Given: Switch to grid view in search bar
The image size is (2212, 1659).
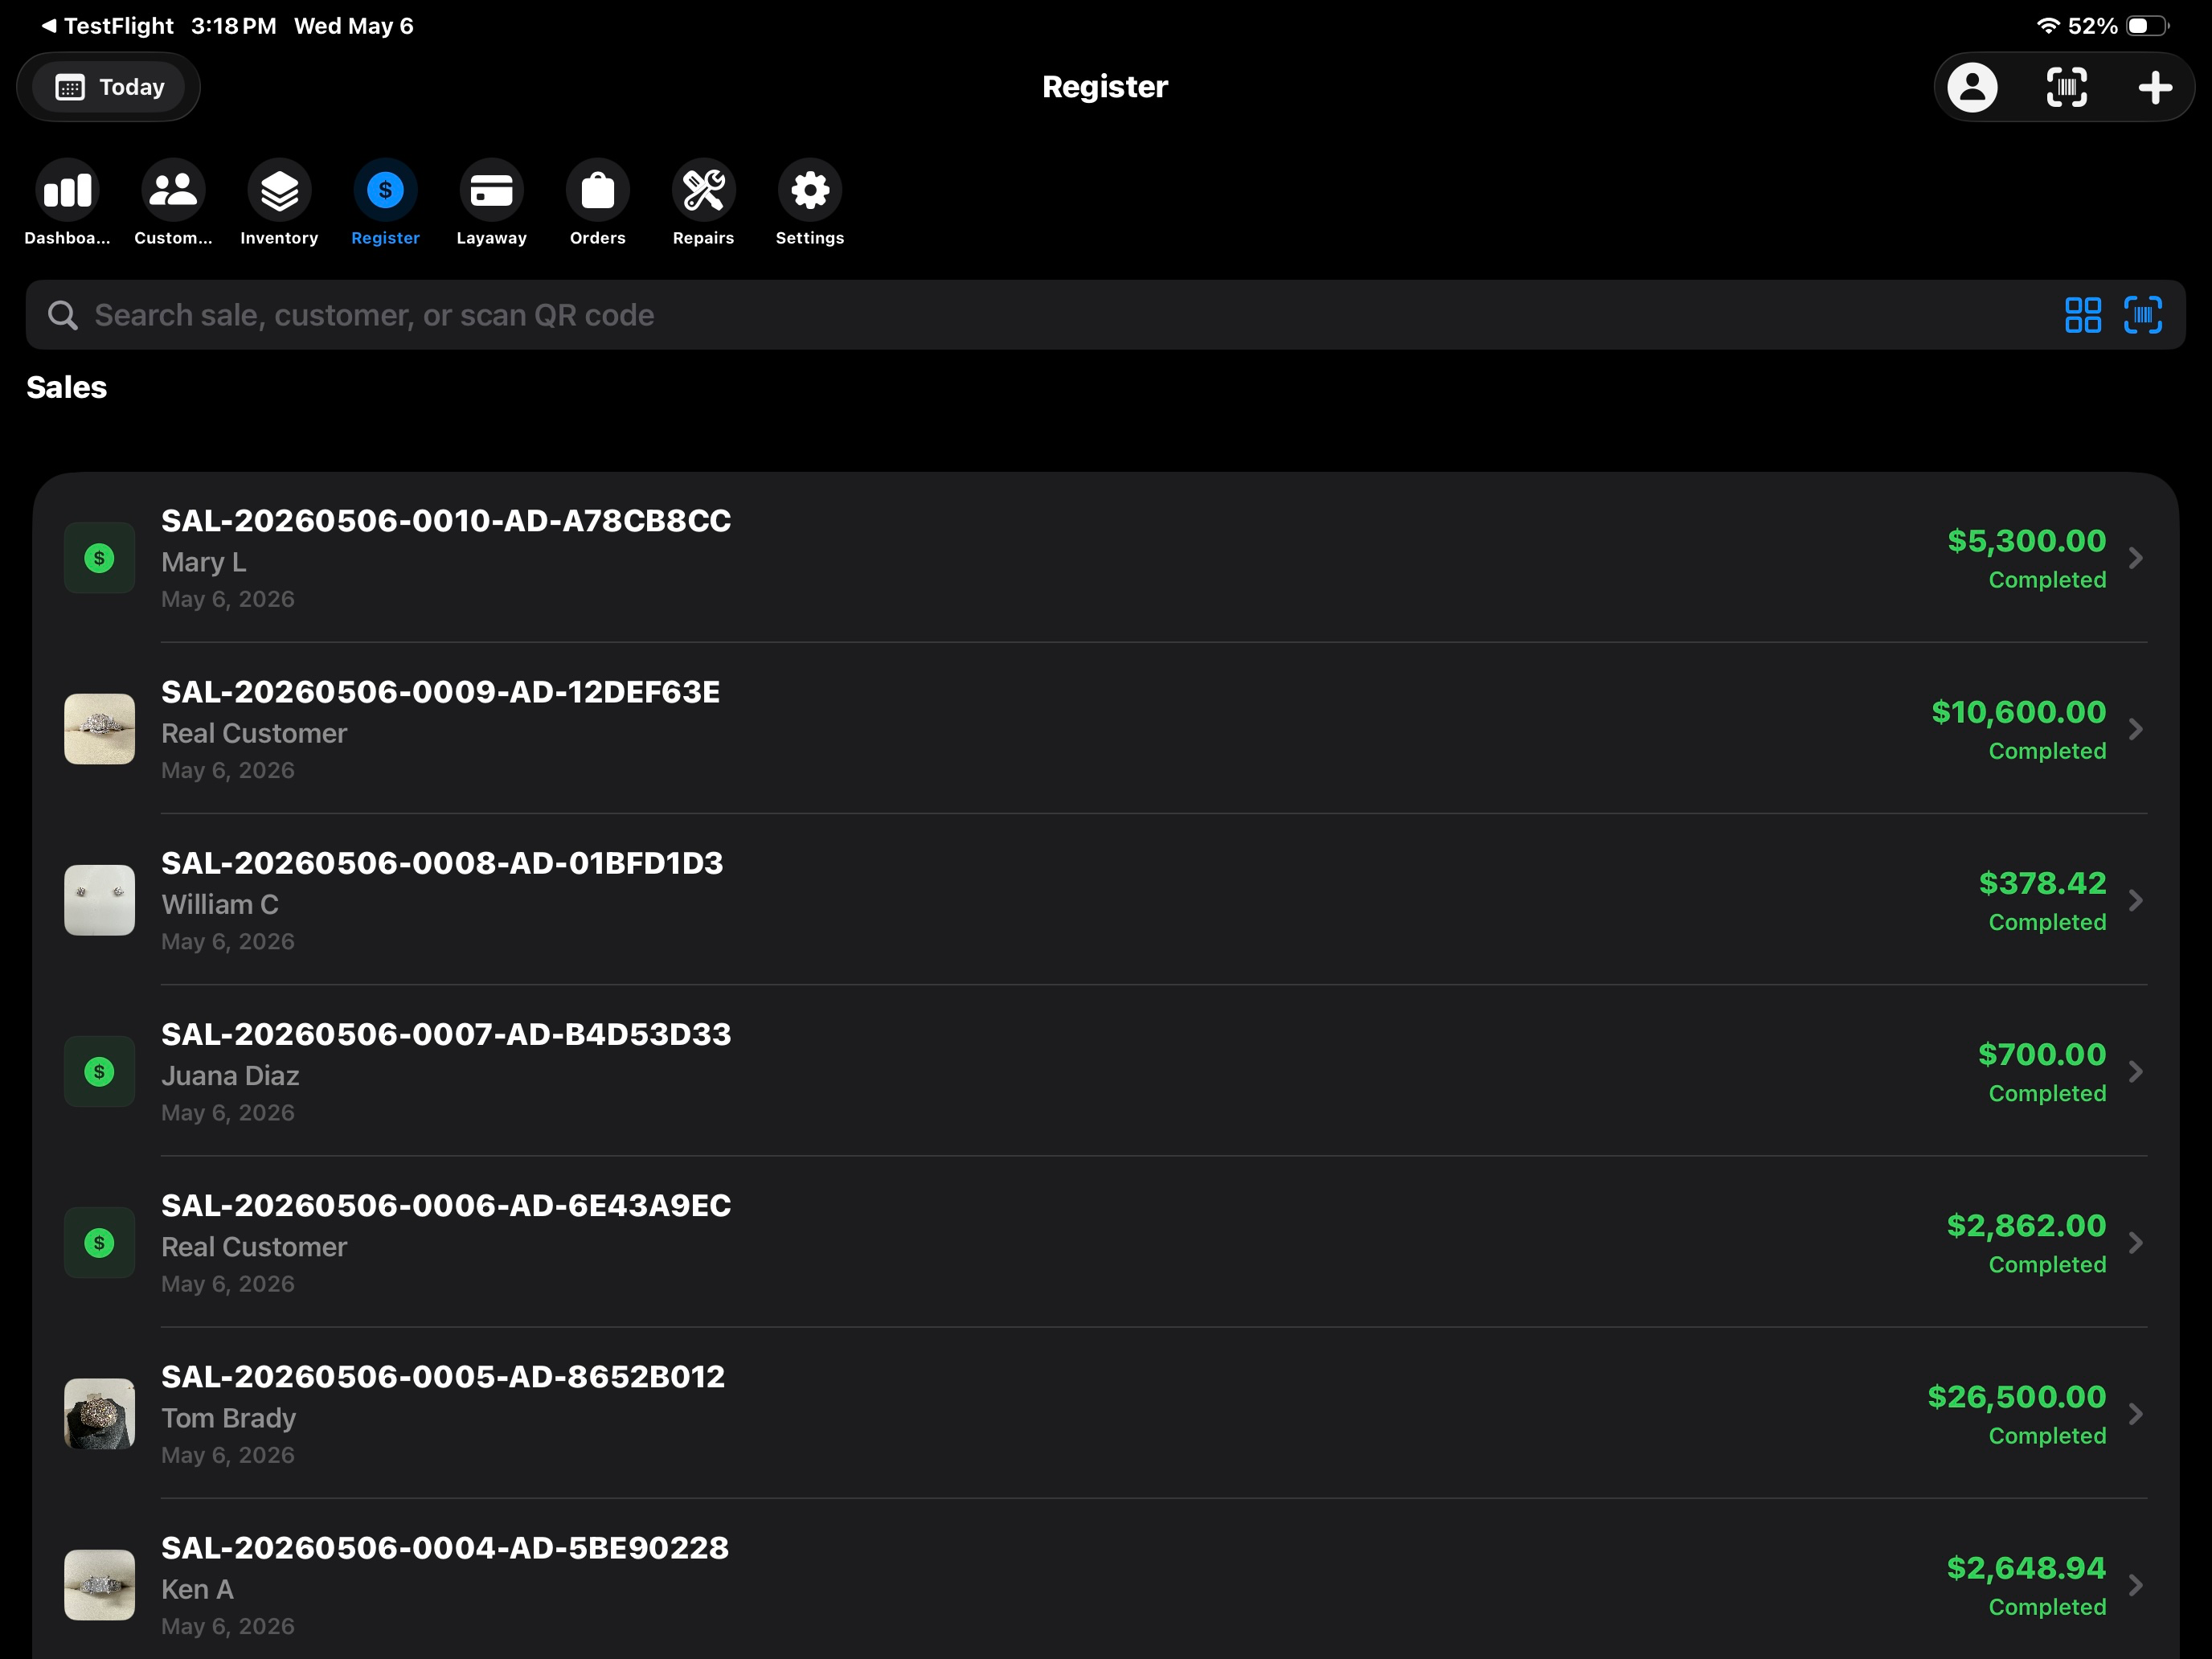Looking at the screenshot, I should pyautogui.click(x=2083, y=315).
